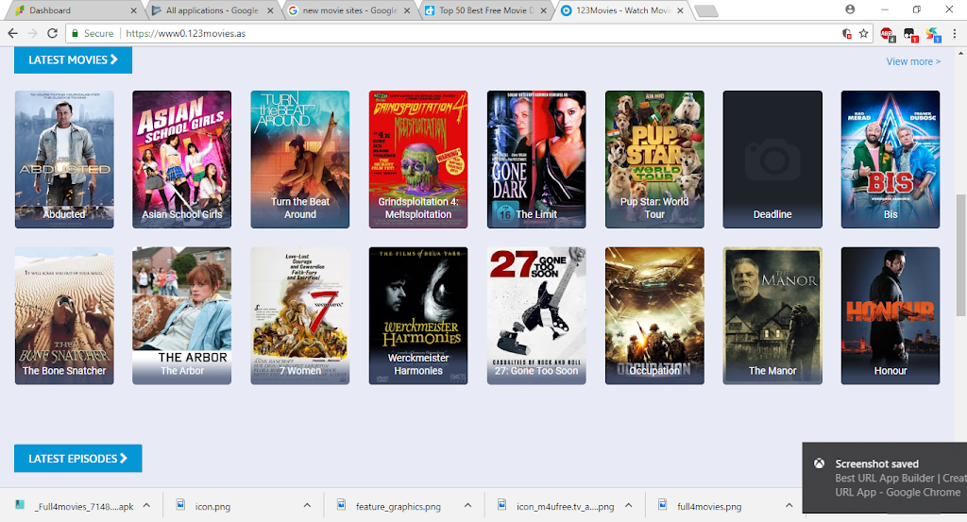
Task: Expand options for feature_graphics.png download
Action: click(467, 505)
